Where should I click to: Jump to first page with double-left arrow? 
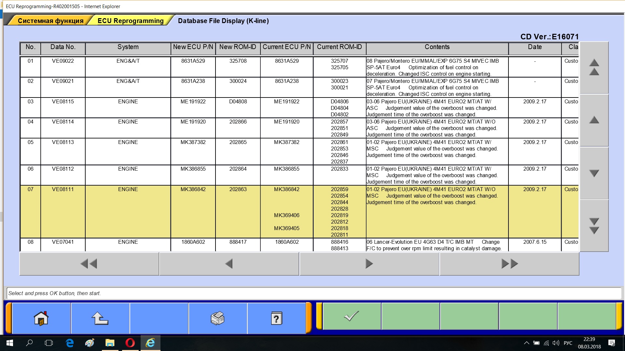click(89, 264)
